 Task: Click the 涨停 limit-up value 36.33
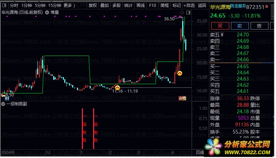243,98
